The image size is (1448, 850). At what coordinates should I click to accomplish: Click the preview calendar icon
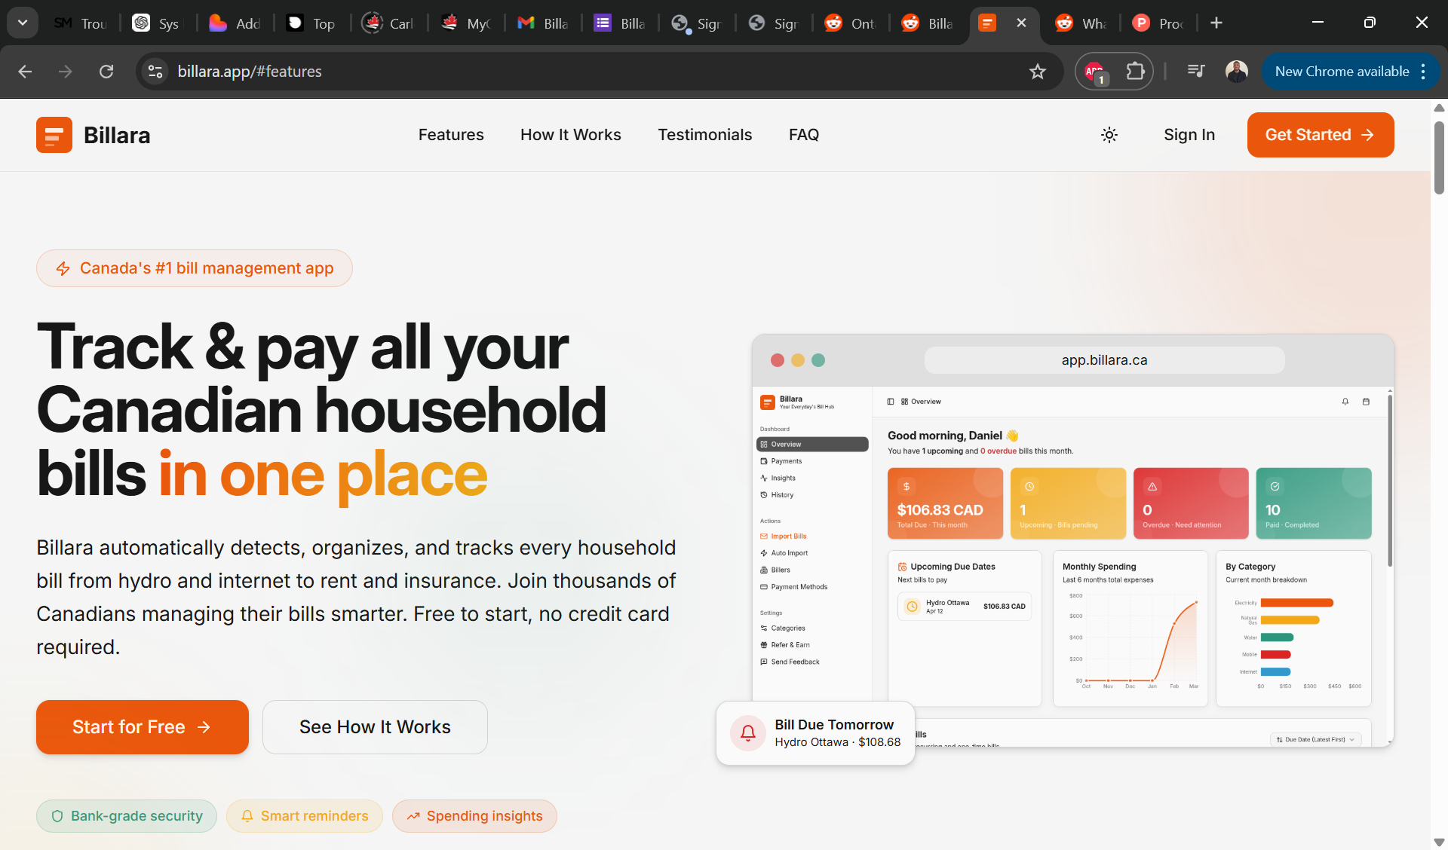1366,402
